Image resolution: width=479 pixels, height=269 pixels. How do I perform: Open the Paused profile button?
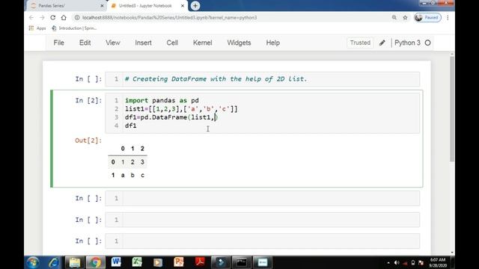click(427, 18)
